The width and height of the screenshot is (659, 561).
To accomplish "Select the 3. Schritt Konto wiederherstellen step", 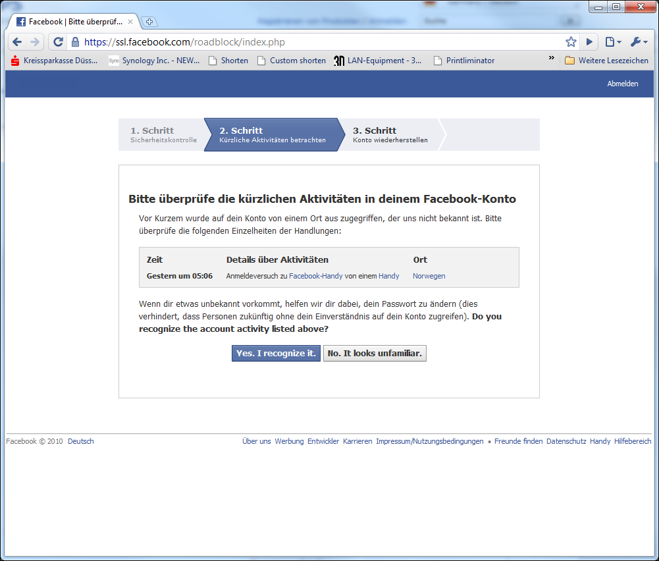I will pyautogui.click(x=390, y=134).
